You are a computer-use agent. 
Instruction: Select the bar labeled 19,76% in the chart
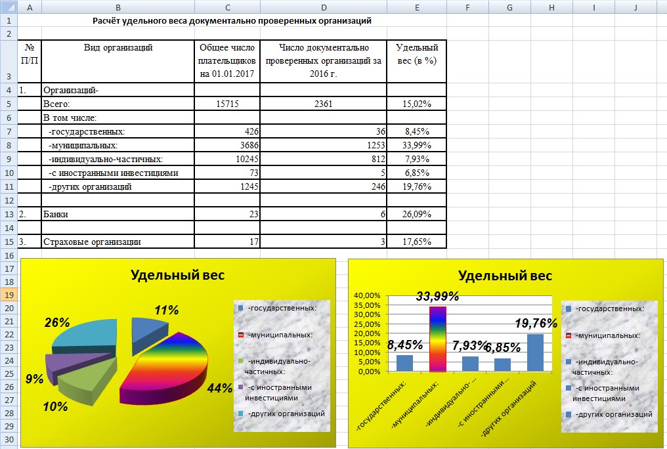click(535, 353)
